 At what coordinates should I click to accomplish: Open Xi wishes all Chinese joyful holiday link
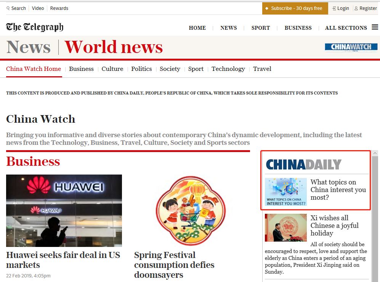tap(334, 226)
